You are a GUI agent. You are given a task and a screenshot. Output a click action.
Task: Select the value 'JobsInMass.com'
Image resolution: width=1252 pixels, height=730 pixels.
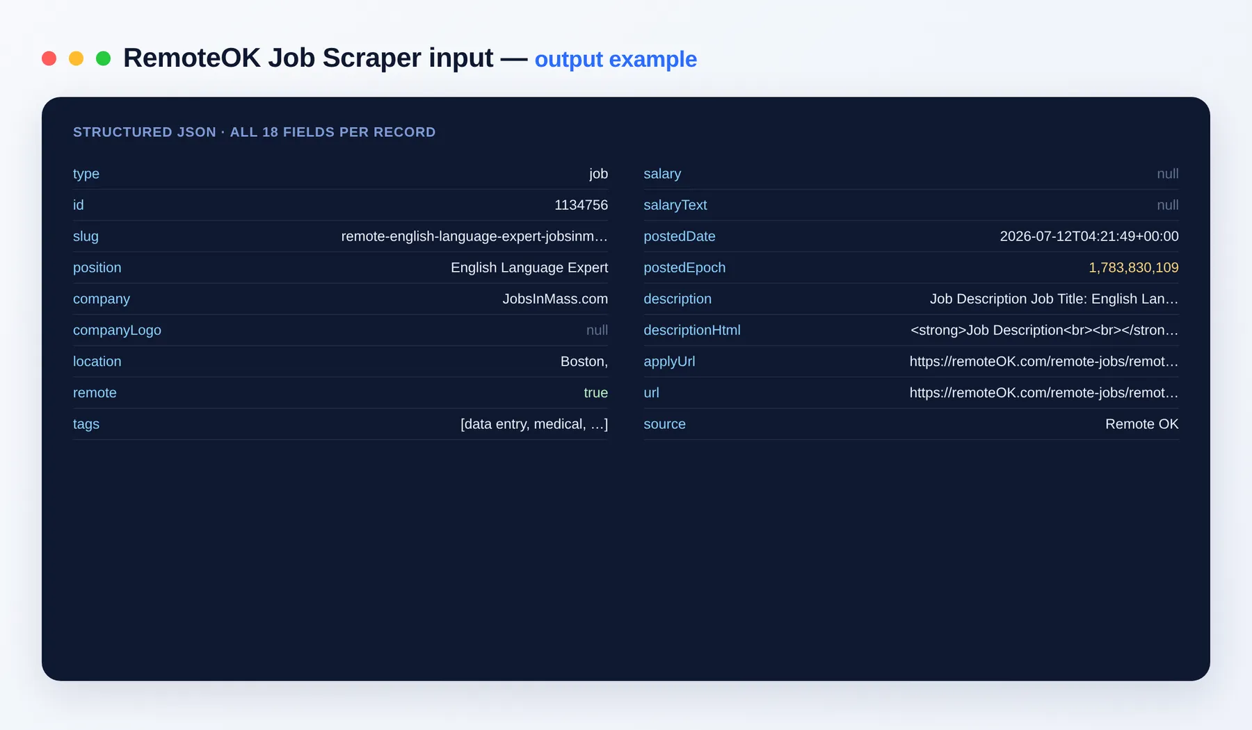(x=555, y=299)
